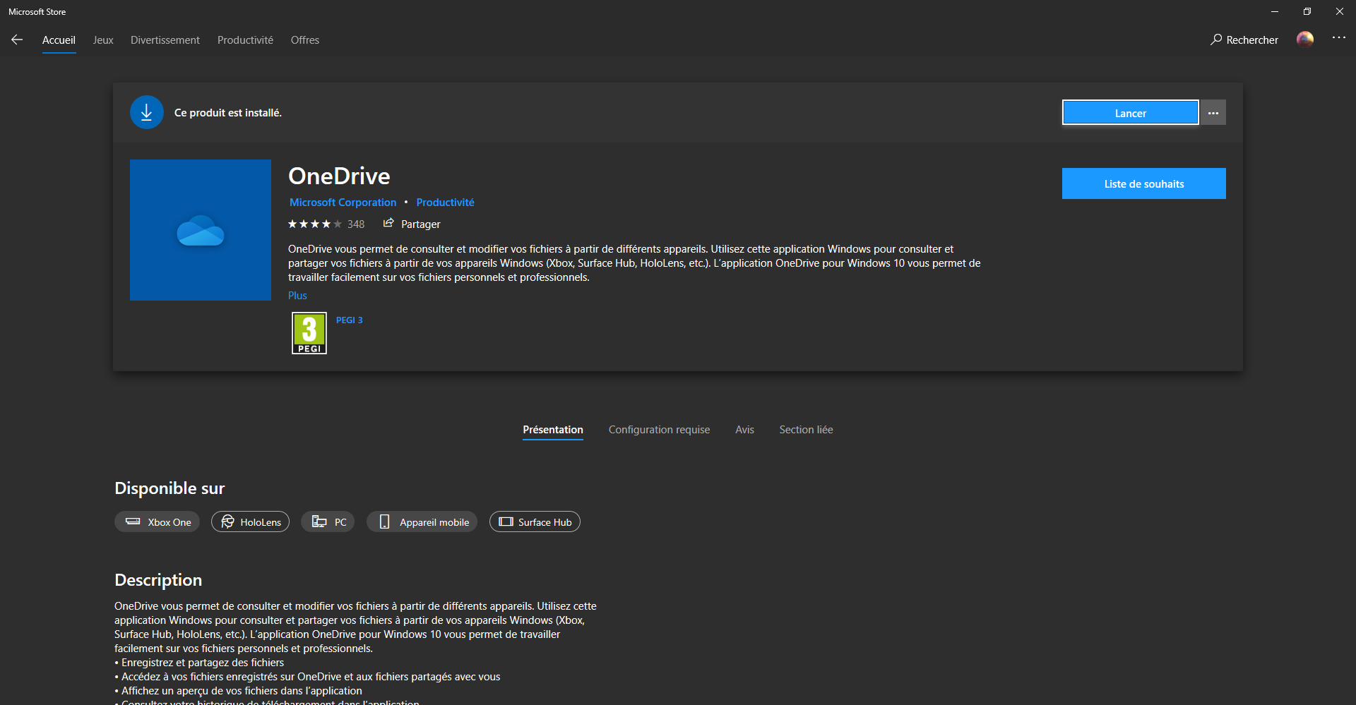The width and height of the screenshot is (1356, 705).
Task: Select the HoloLens device chip
Action: pyautogui.click(x=250, y=522)
